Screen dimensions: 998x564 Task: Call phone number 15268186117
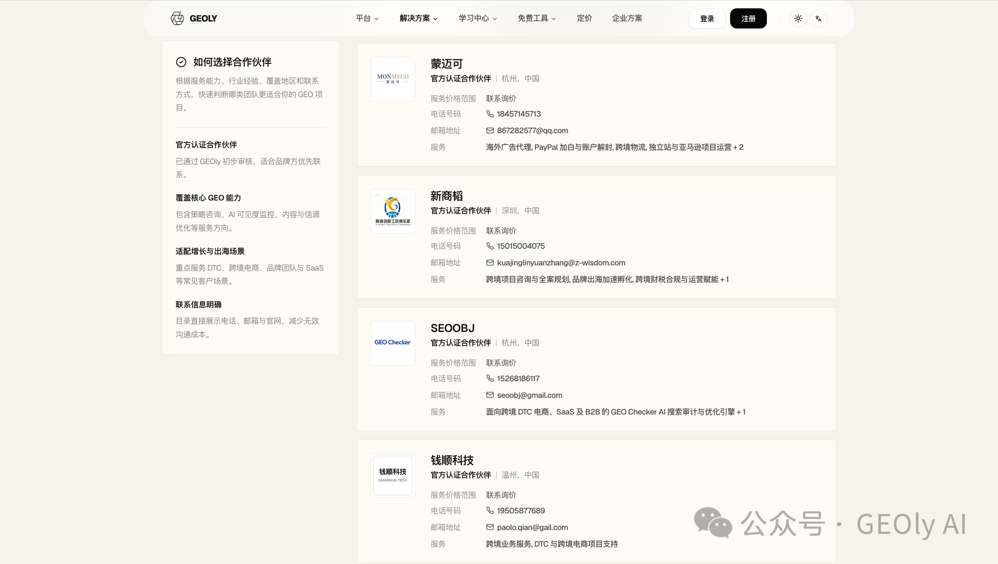(518, 378)
